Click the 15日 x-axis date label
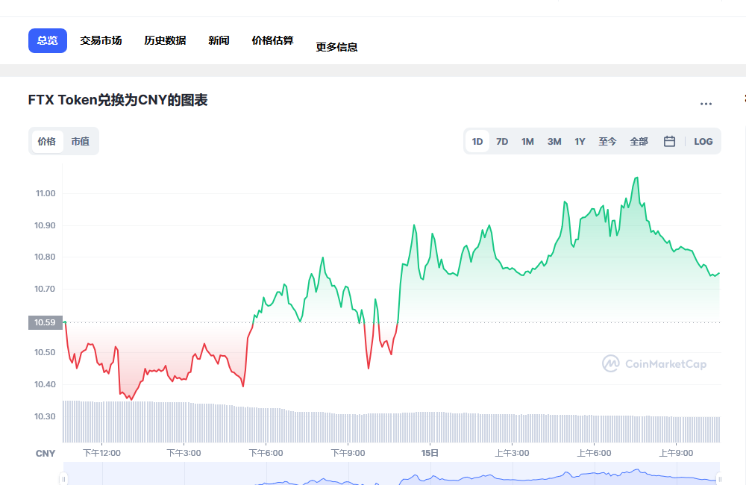746x485 pixels. point(430,453)
